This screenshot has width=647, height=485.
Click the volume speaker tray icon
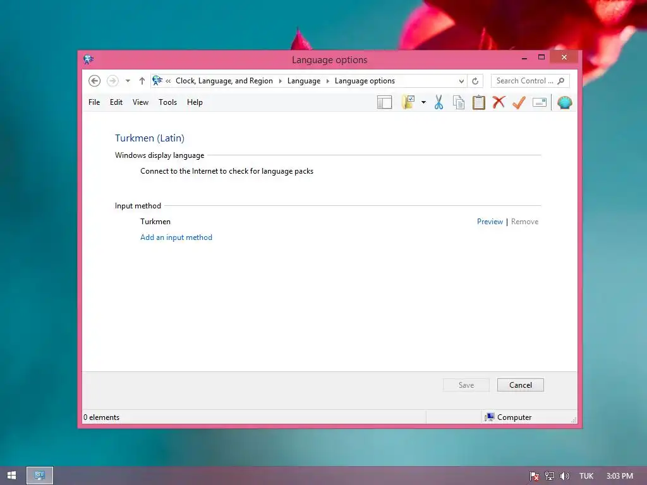pyautogui.click(x=564, y=476)
